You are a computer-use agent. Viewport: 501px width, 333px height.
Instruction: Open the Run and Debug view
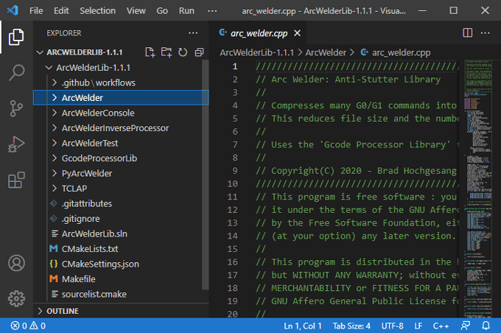(16, 144)
